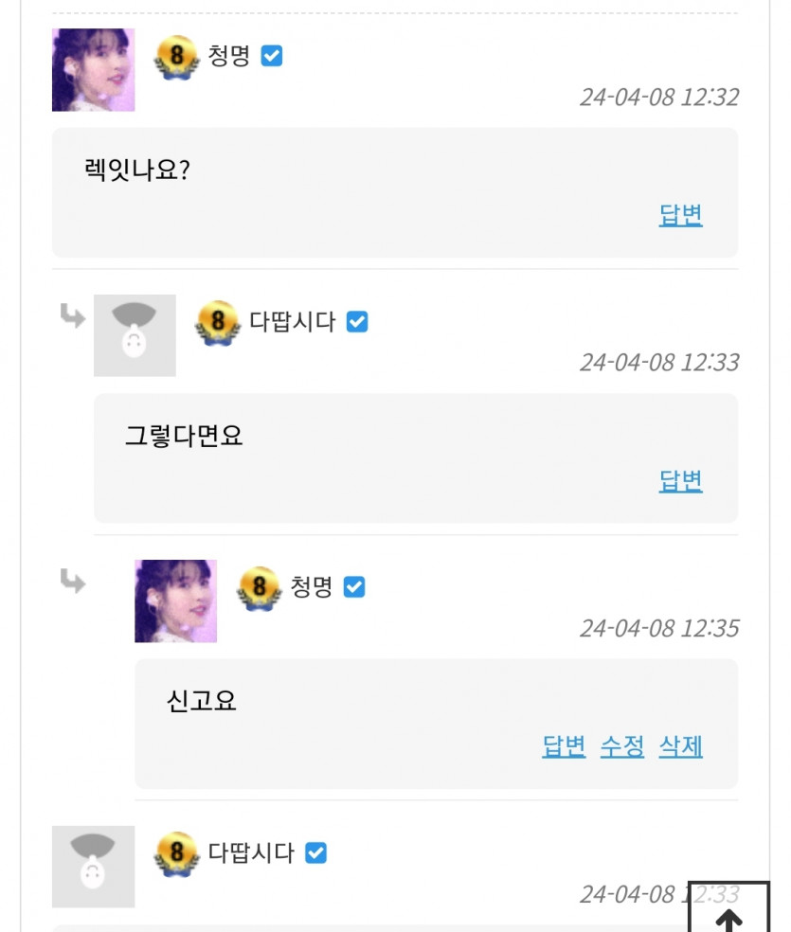
Task: Click level 8 badge of first 다땁시다 reply
Action: point(217,323)
